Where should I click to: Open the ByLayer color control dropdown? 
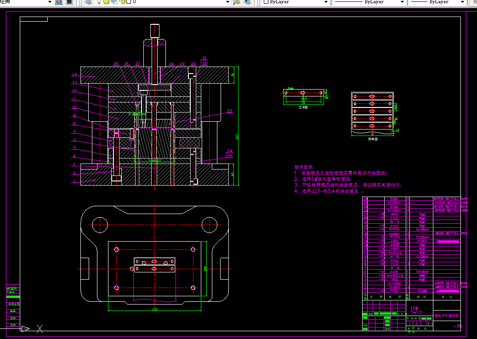click(x=326, y=2)
